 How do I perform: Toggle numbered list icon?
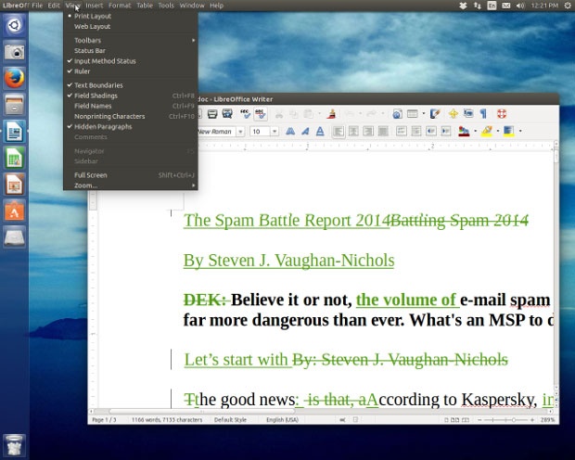tap(402, 132)
